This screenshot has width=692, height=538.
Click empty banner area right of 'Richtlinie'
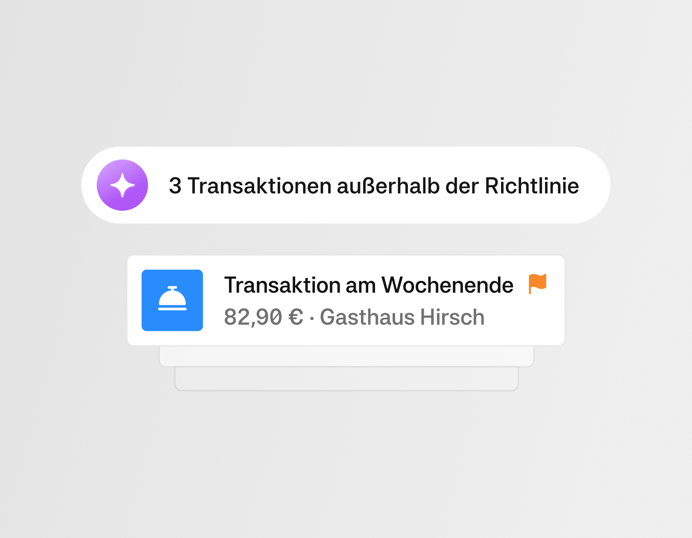[x=594, y=185]
